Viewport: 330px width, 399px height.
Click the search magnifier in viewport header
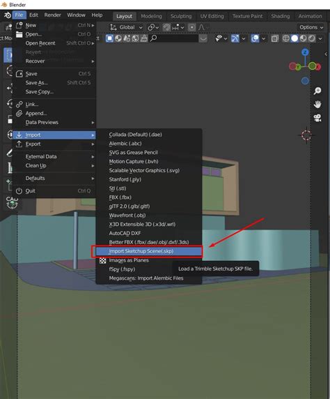tap(153, 38)
